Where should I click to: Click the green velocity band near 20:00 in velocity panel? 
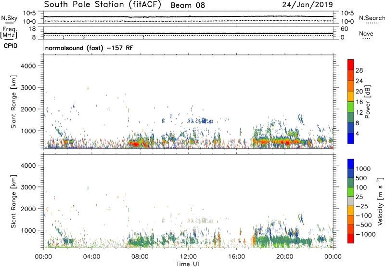pyautogui.click(x=282, y=241)
